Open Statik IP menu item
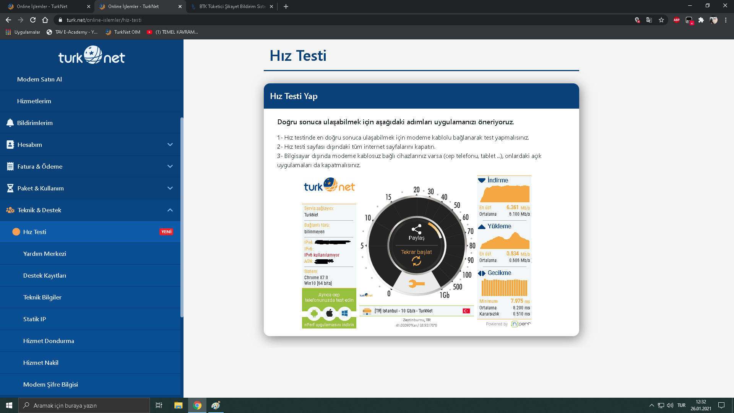Screen dimensions: 734x413 [34, 319]
